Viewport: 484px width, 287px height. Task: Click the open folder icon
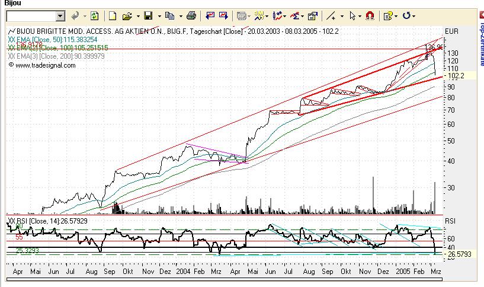point(127,16)
